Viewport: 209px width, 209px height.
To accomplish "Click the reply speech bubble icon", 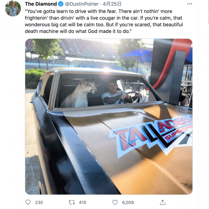I will [28, 202].
